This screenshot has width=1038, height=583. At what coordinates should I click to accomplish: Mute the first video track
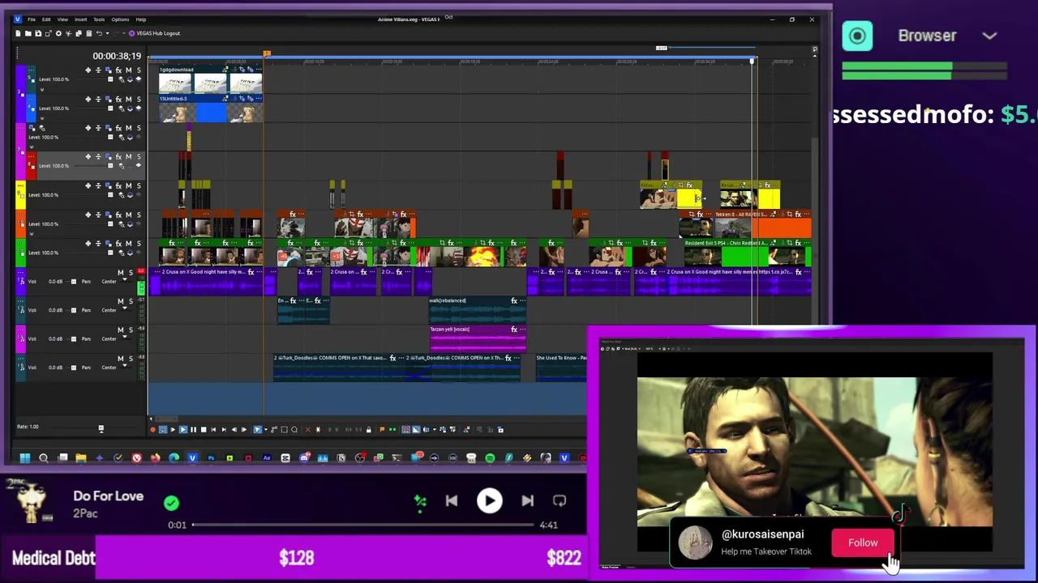(128, 70)
